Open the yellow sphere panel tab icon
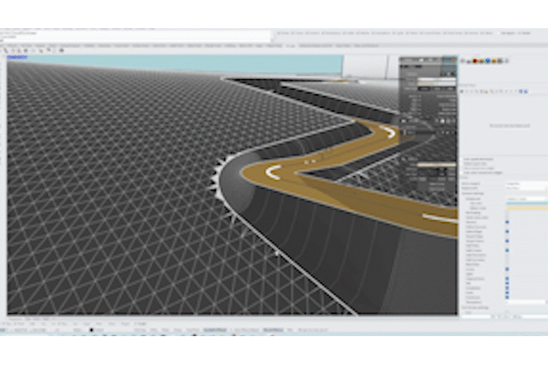 [x=494, y=61]
